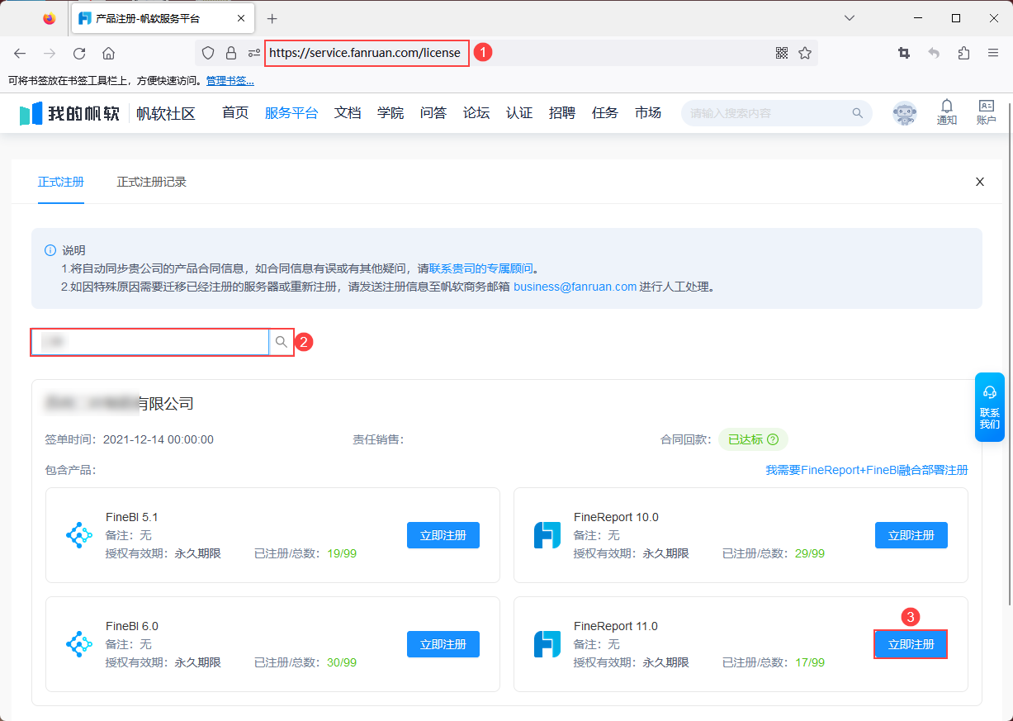Click the business@fanruan.com email link
The image size is (1013, 721).
[x=575, y=287]
